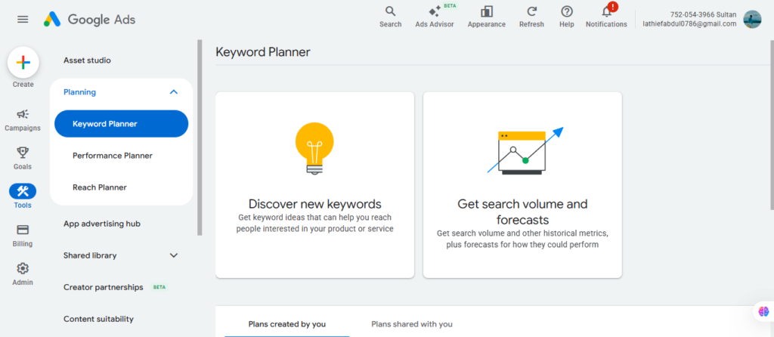
Task: Click the brain extension icon at right edge
Action: [x=763, y=311]
